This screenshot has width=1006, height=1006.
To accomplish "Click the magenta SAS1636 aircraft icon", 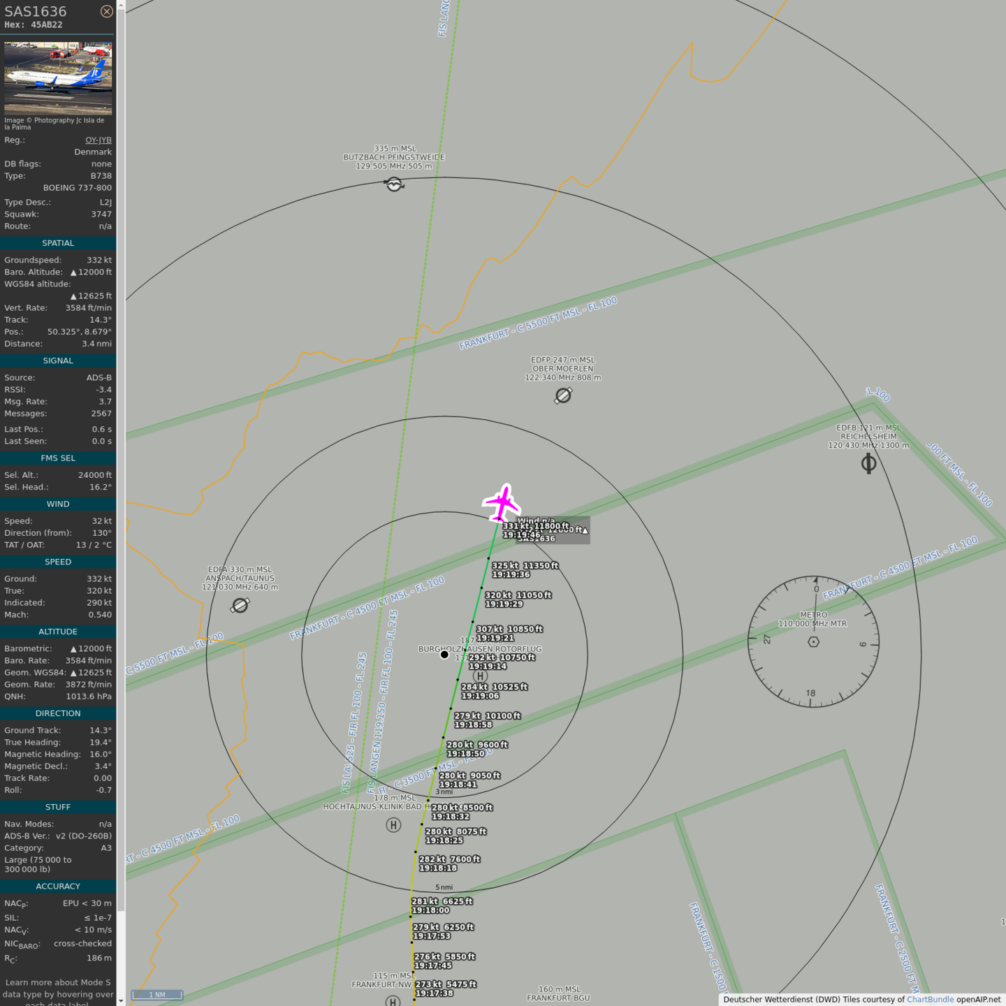I will (x=502, y=503).
